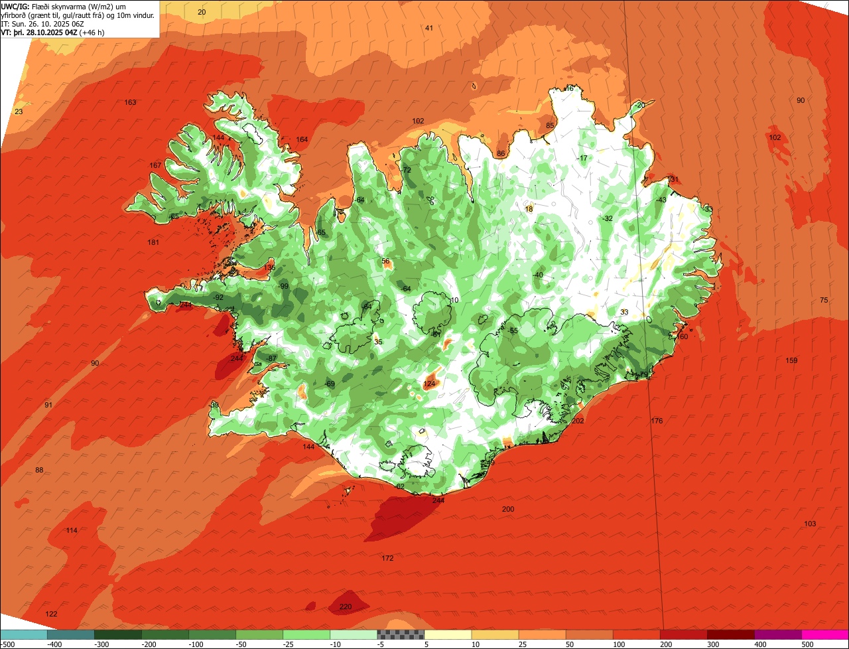Click the map value '220' in the dark red patch

[345, 607]
